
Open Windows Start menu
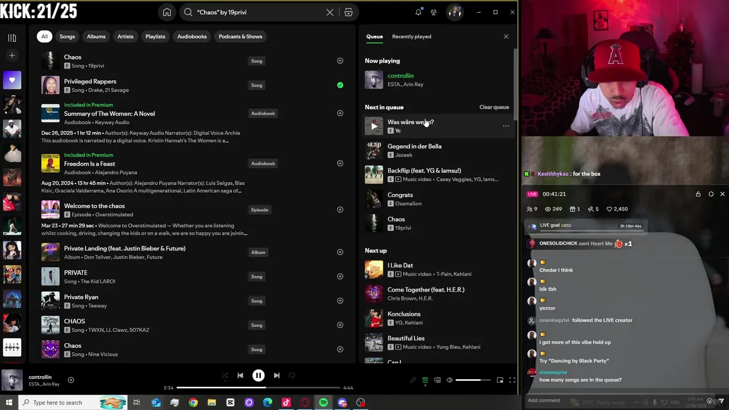pyautogui.click(x=9, y=403)
